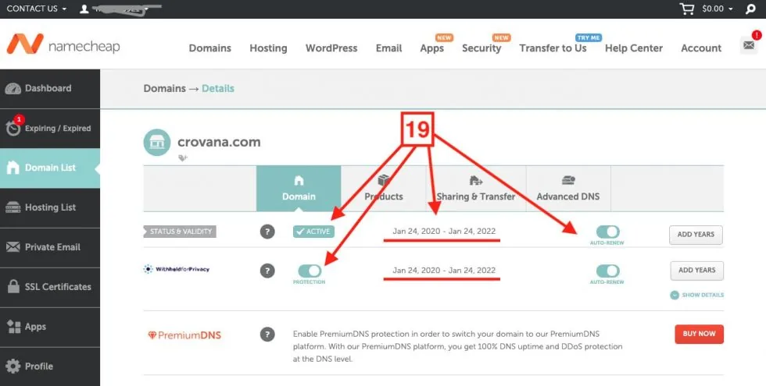Open the Account menu
Screen dimensions: 766x386
(x=701, y=48)
